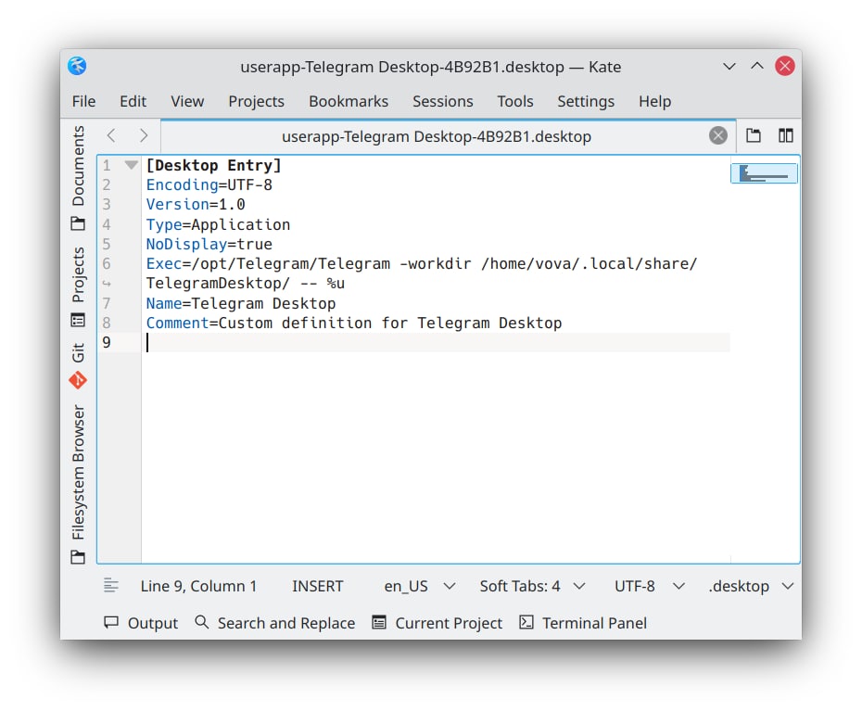Go back to previous tab with left arrow
This screenshot has width=862, height=711.
point(111,135)
